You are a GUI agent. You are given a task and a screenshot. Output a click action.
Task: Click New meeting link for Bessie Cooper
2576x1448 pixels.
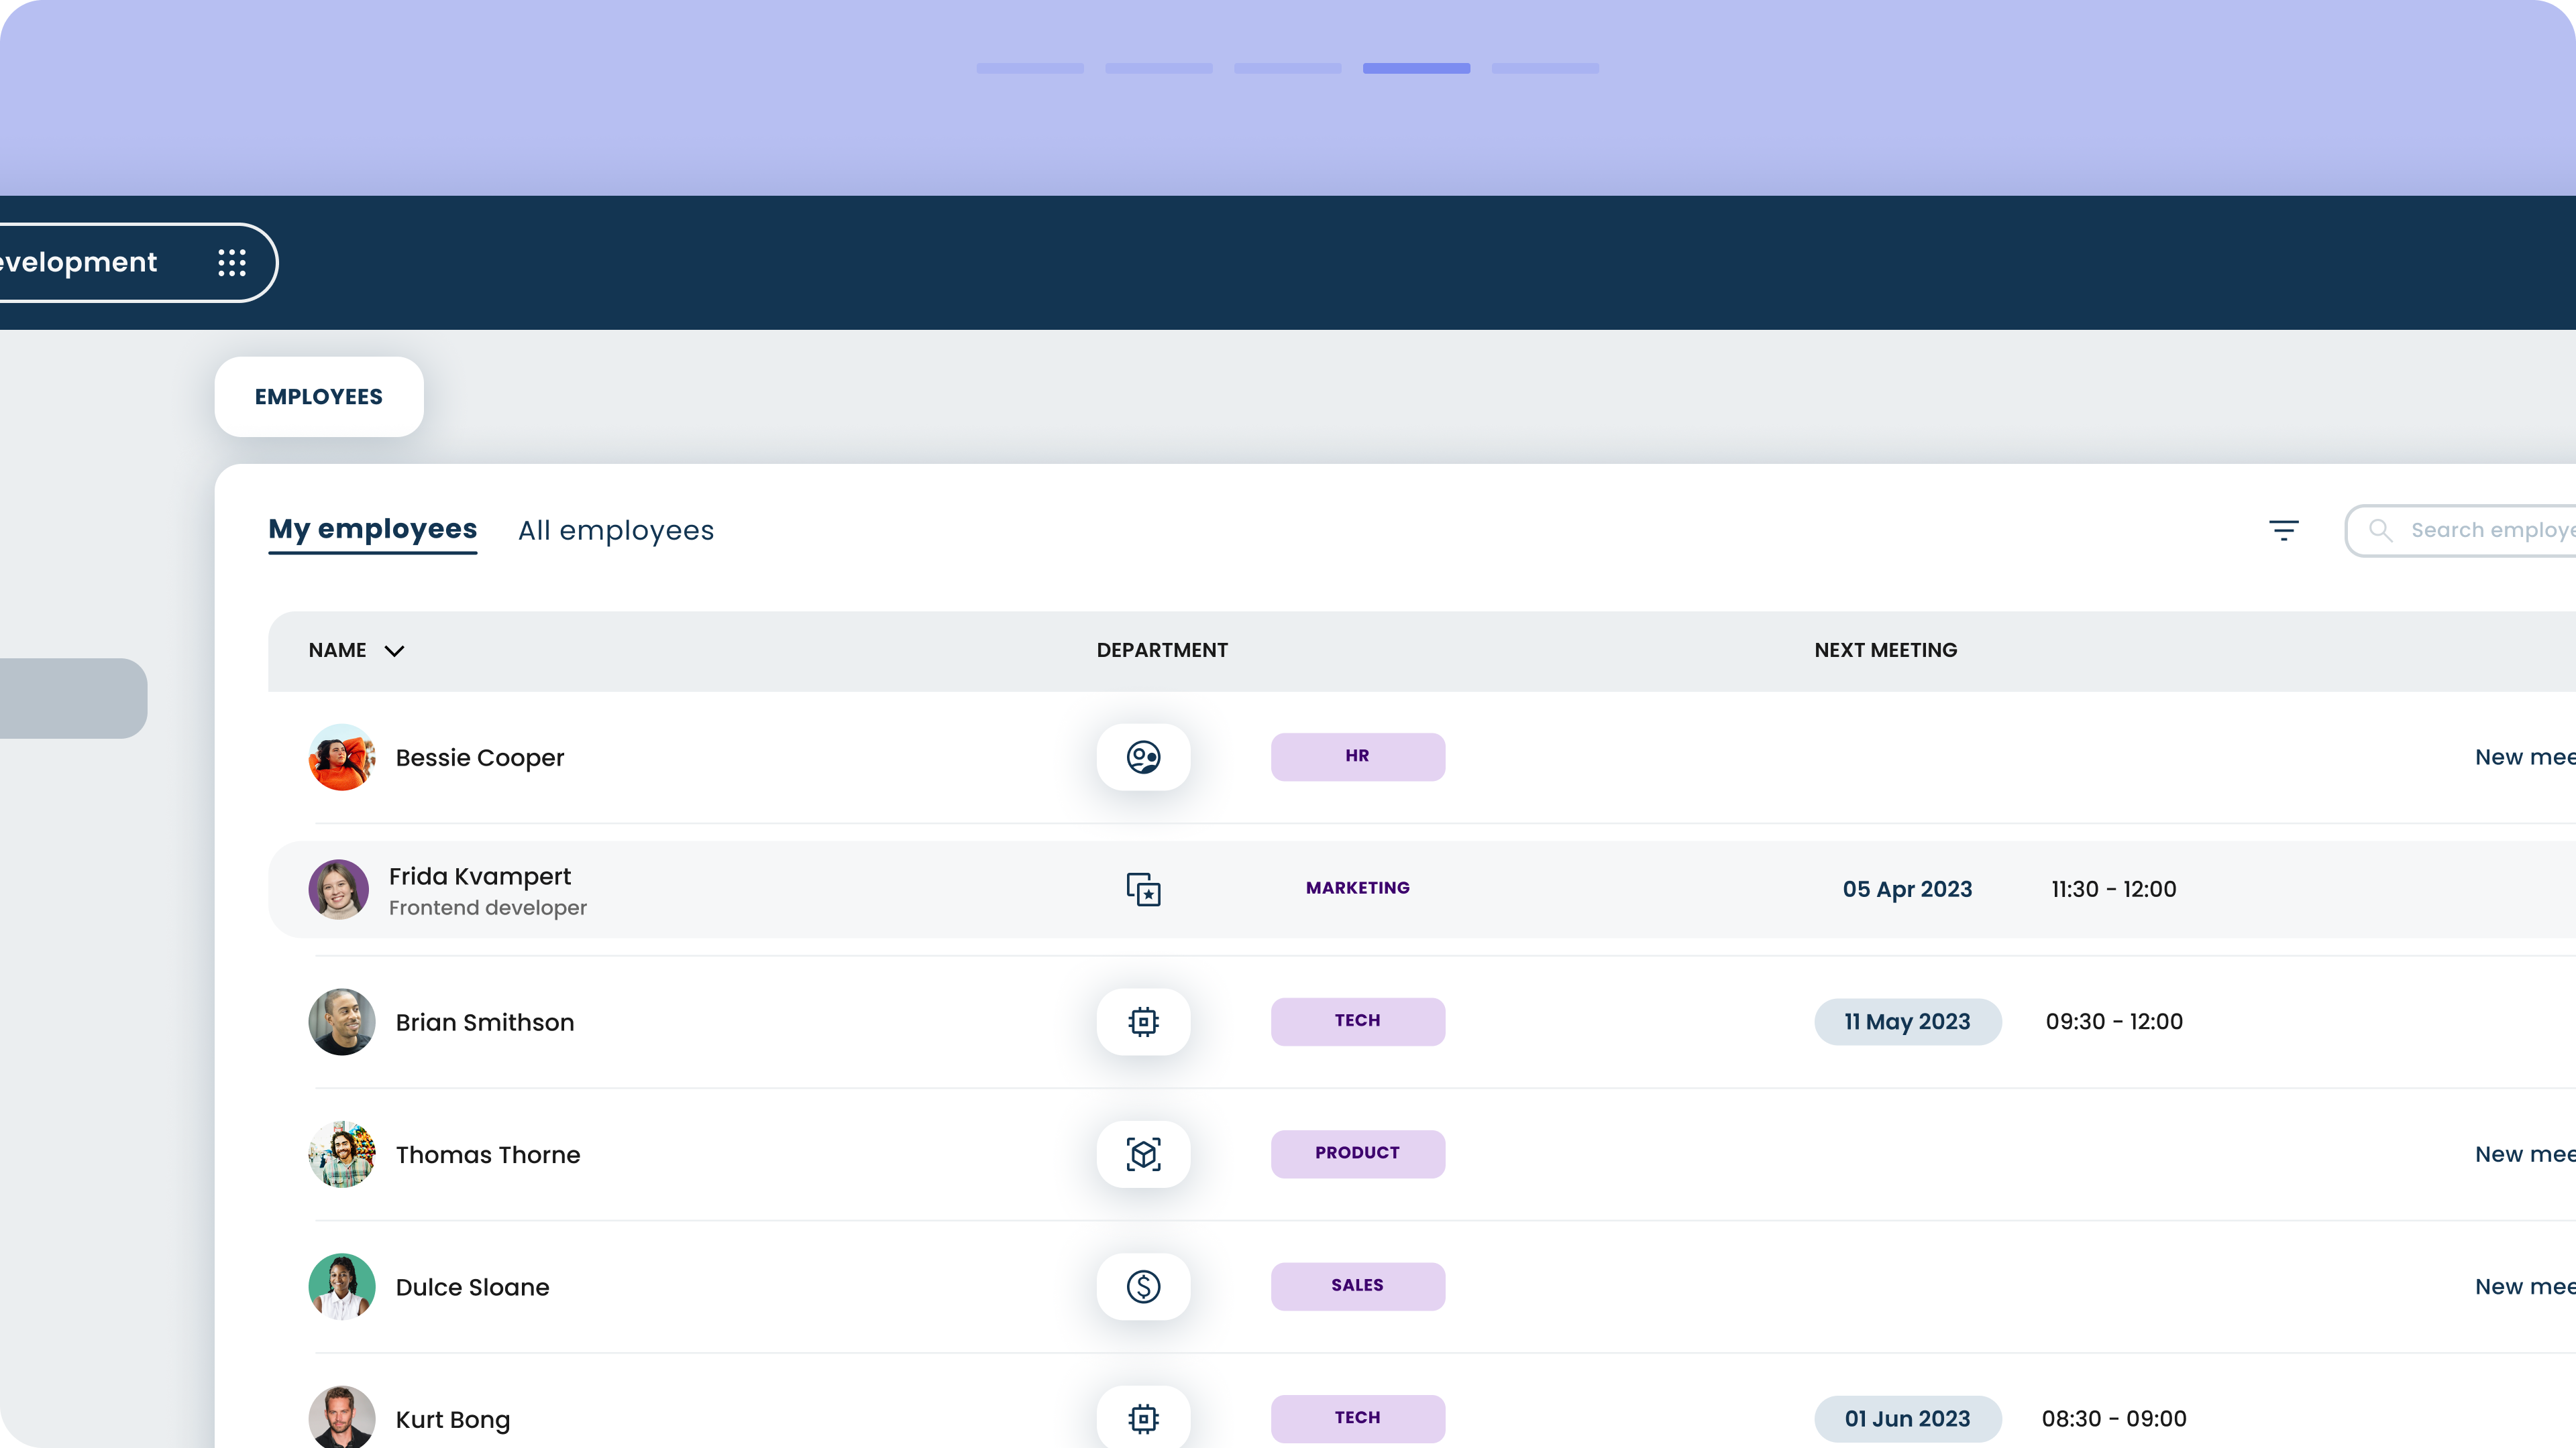(x=2525, y=758)
